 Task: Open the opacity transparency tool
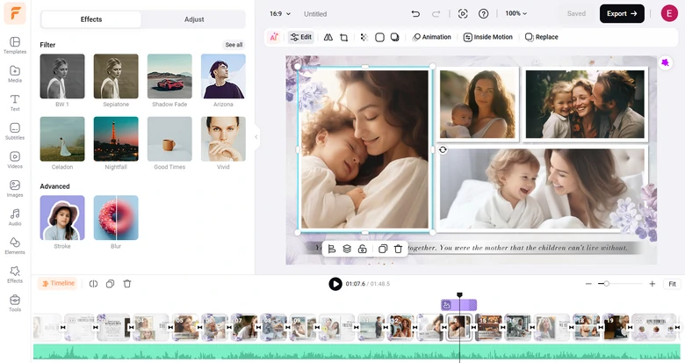[364, 37]
